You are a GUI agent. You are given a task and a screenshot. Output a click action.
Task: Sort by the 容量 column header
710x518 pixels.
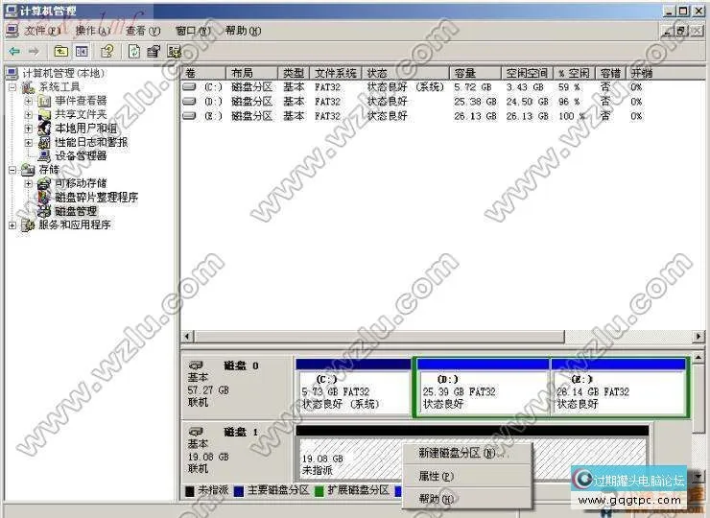coord(476,73)
